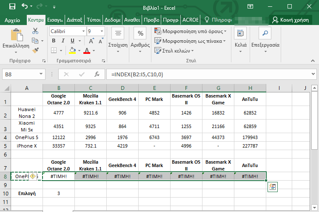Open the Αρχείο menu tab
Viewport: 319px width, 212px height.
(12, 20)
